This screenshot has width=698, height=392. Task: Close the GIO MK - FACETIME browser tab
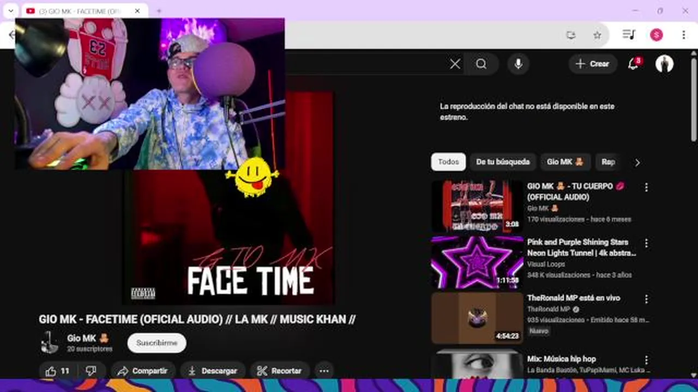pos(137,11)
